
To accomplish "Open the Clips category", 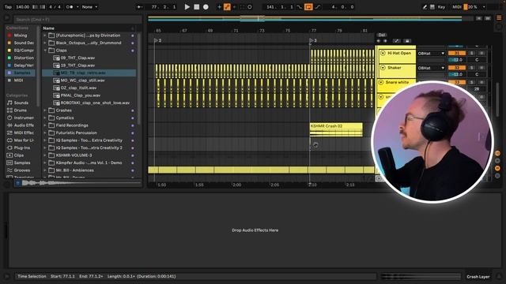I will coord(19,155).
